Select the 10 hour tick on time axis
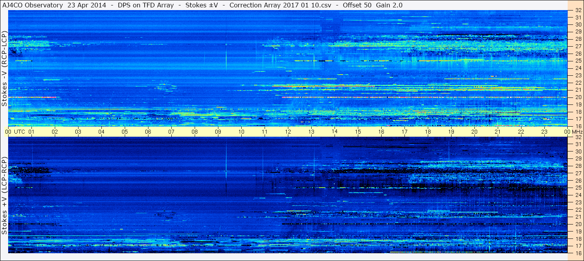584x261 pixels. [241, 132]
